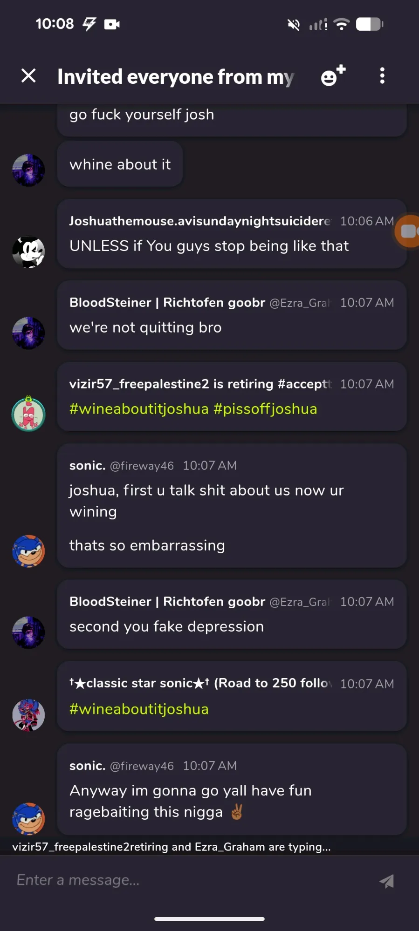419x931 pixels.
Task: Tap the Joshuathemouse username header
Action: 200,221
